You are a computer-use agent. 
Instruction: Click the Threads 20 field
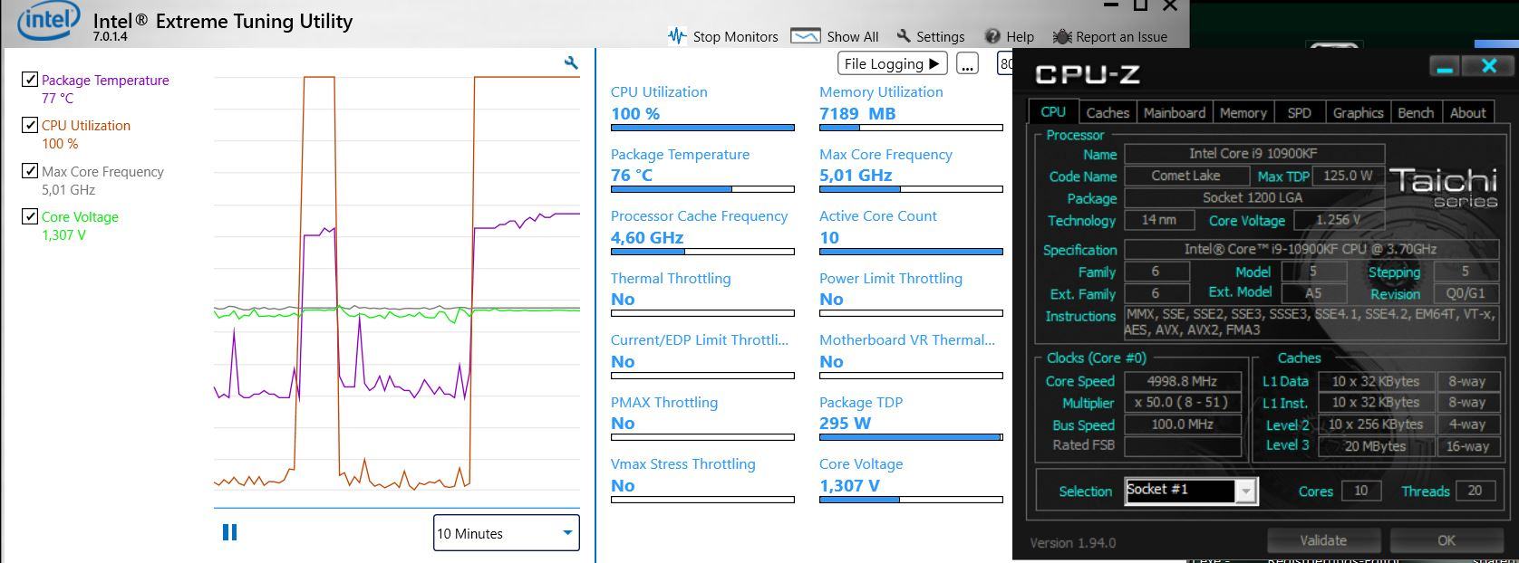1475,491
